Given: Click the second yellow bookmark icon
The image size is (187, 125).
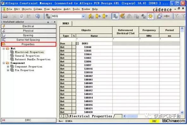Looking at the screenshot, I should (x=98, y=16).
